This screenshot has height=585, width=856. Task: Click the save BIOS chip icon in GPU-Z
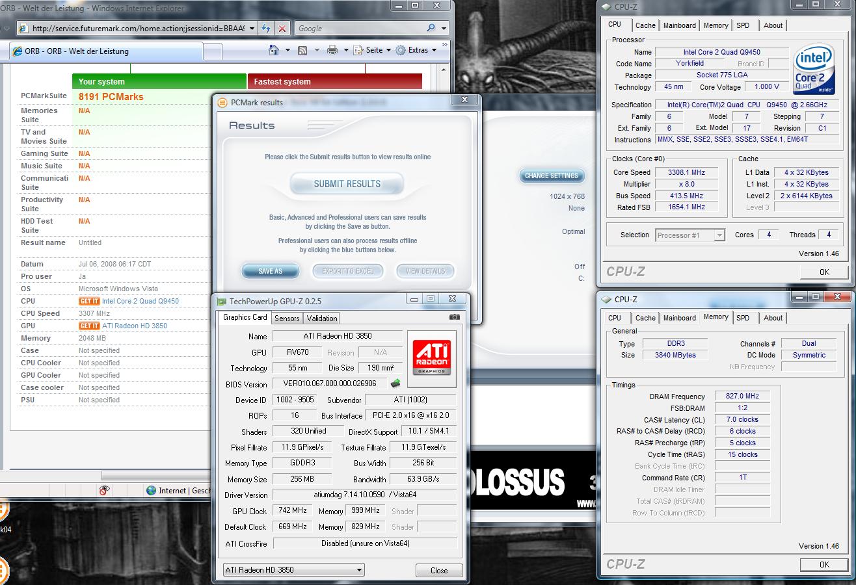pos(395,383)
